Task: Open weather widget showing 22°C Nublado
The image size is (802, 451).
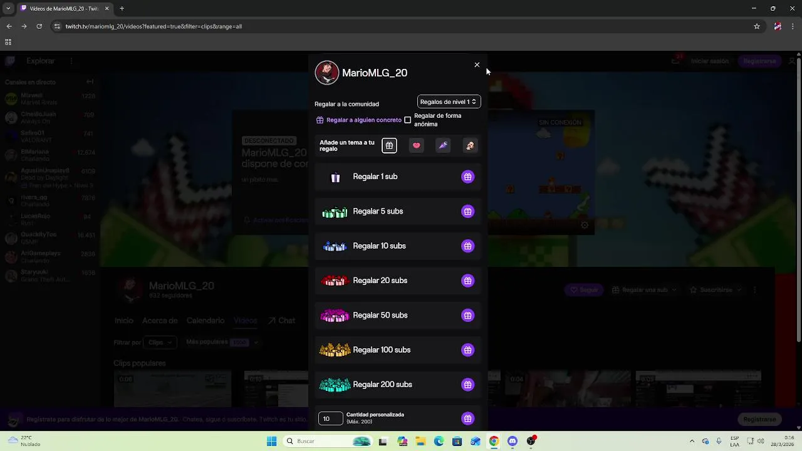Action: [23, 441]
